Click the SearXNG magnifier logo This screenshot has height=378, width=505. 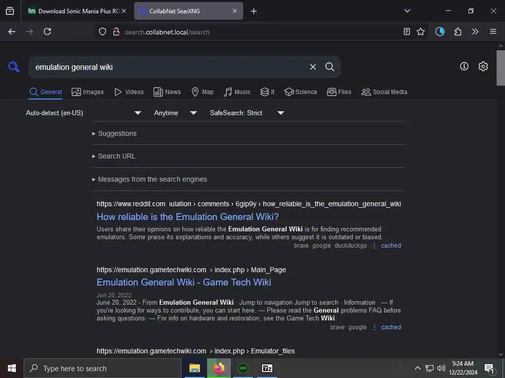click(14, 67)
